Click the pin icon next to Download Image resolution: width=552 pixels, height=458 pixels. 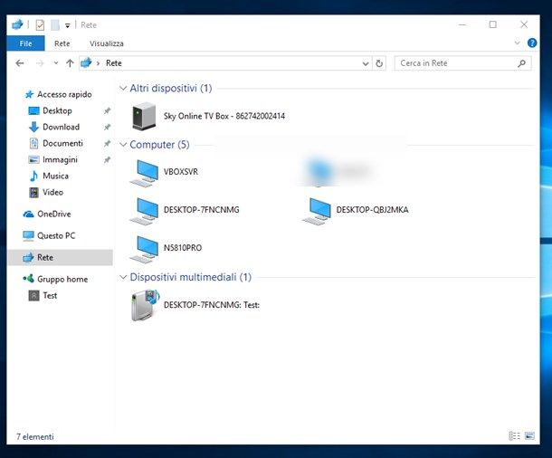point(107,127)
